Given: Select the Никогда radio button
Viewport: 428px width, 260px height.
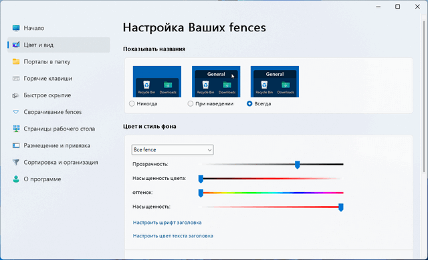Looking at the screenshot, I should pos(132,103).
